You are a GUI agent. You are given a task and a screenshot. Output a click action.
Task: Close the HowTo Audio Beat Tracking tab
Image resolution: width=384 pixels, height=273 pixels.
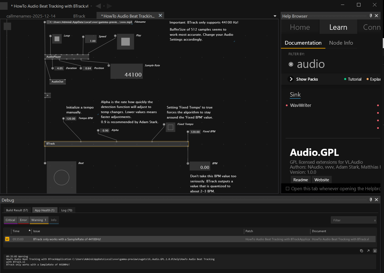click(160, 15)
